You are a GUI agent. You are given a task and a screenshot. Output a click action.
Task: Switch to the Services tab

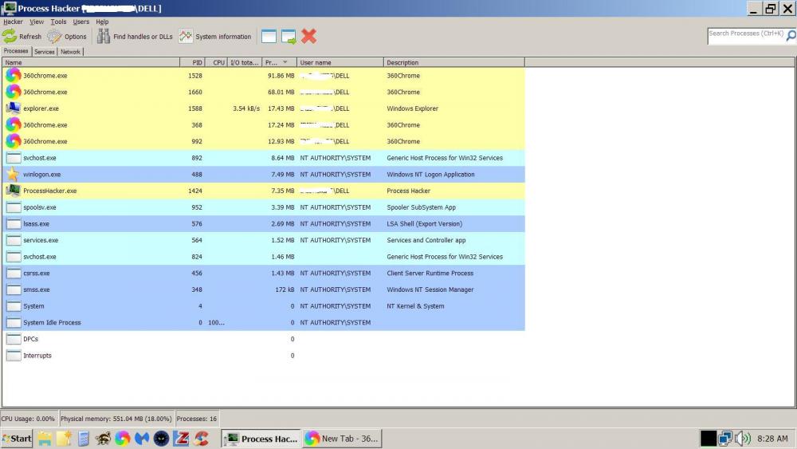pos(45,52)
